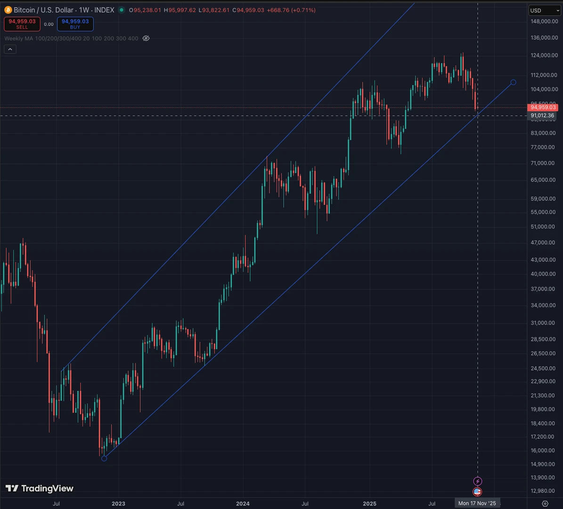Screen dimensions: 563x509
Task: Open chart settings hexagon gear icon
Action: click(x=545, y=503)
